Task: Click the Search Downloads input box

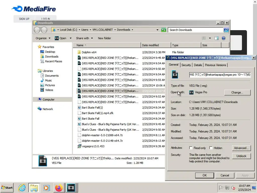Action: click(196, 30)
